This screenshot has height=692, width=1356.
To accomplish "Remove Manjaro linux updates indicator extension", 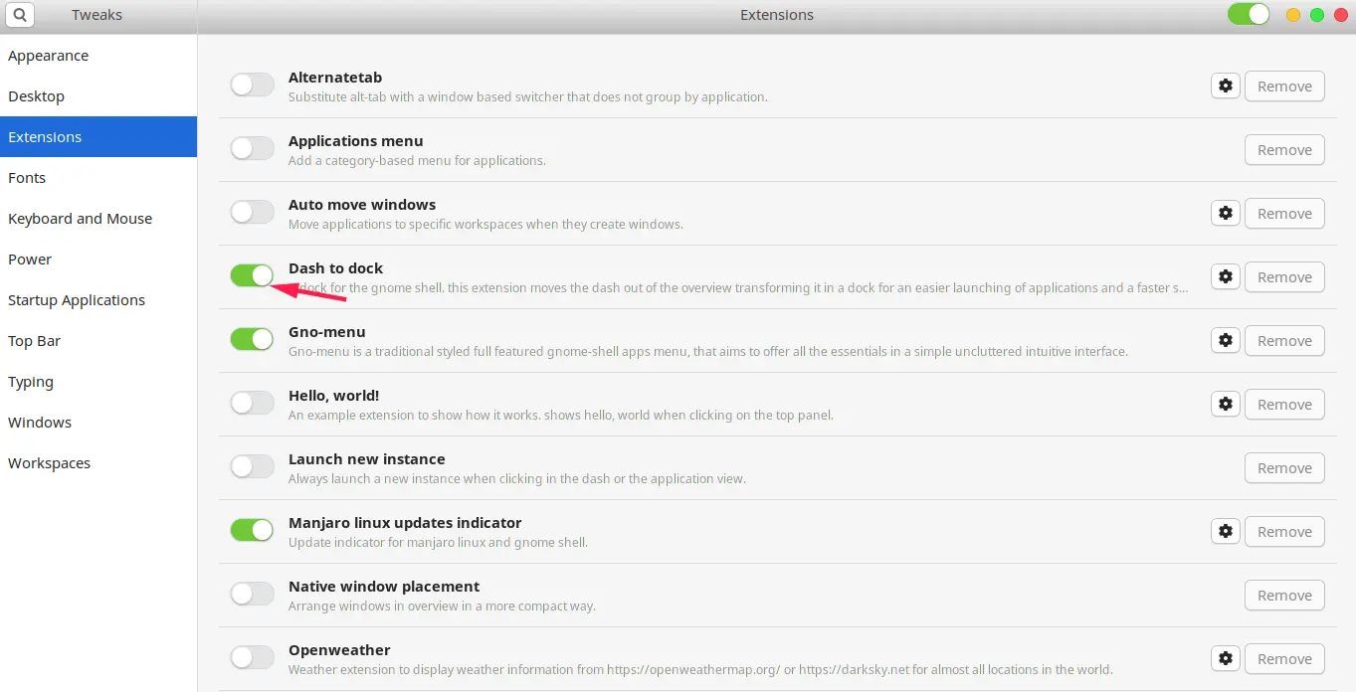I will [1284, 532].
